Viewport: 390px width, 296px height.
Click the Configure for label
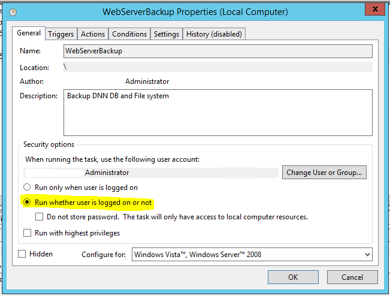[104, 255]
